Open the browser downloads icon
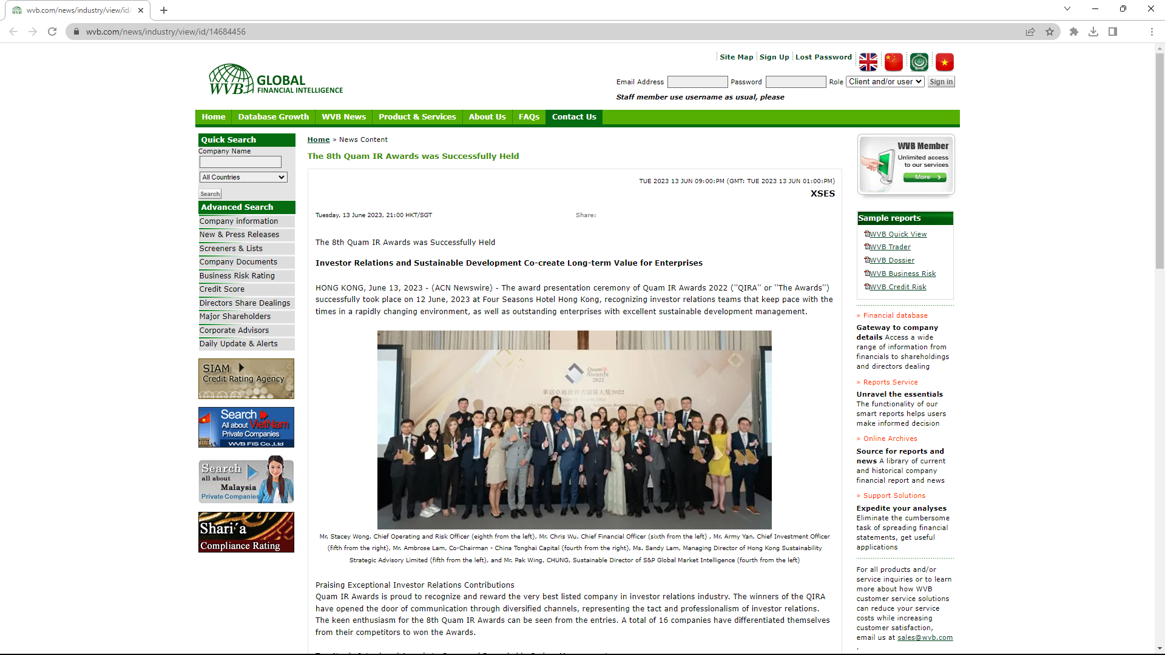The height and width of the screenshot is (655, 1165). 1093,32
